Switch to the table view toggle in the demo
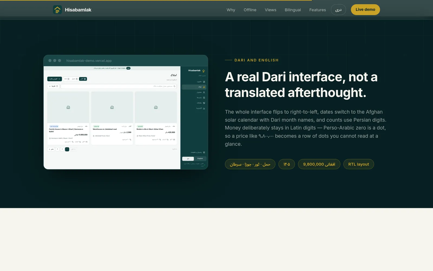 (x=75, y=79)
